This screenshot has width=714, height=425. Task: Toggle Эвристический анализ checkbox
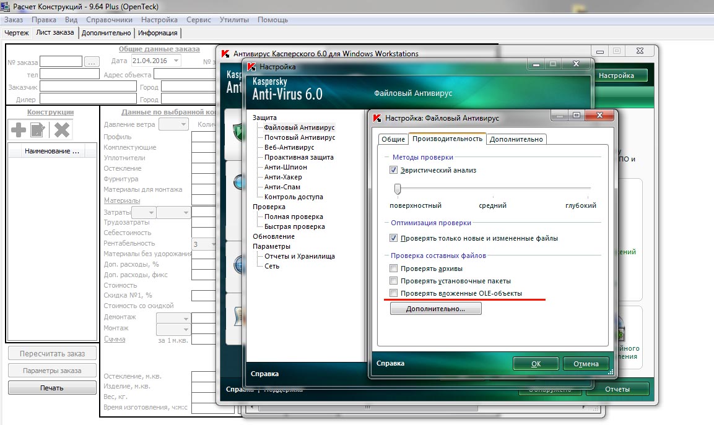[393, 170]
